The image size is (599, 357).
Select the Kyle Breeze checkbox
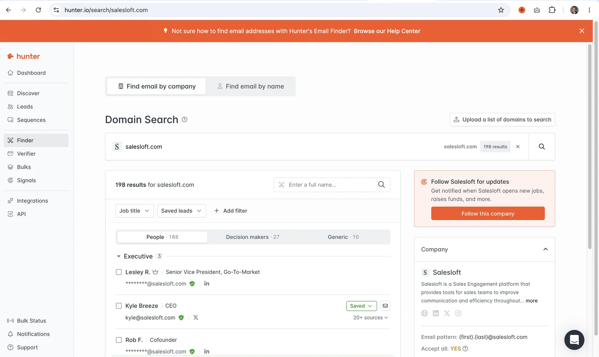(119, 306)
